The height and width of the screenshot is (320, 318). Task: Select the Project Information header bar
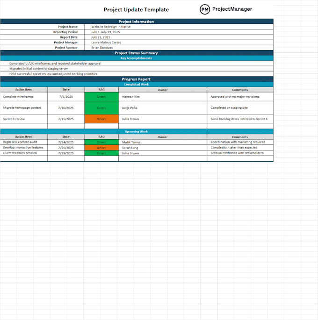[x=137, y=21]
